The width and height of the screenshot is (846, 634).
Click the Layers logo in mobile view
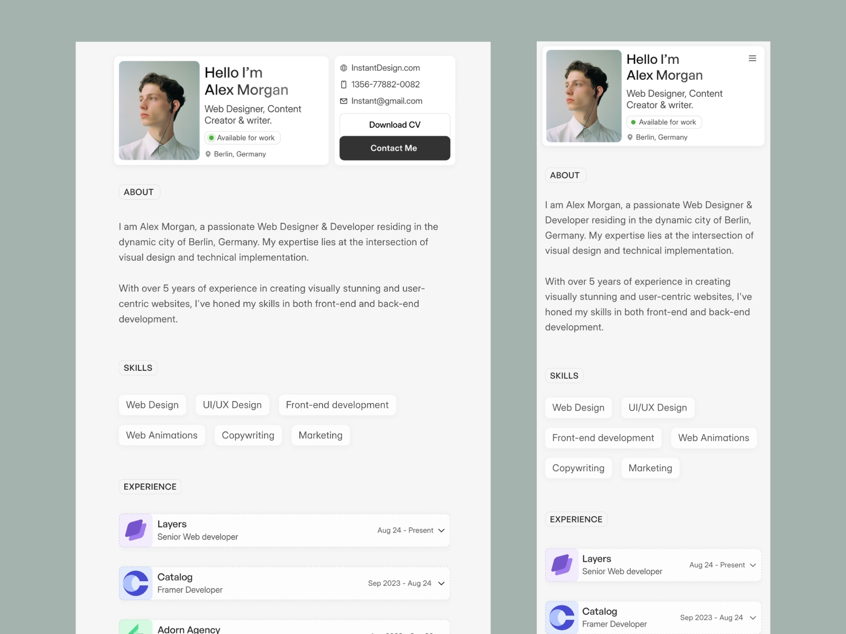562,565
